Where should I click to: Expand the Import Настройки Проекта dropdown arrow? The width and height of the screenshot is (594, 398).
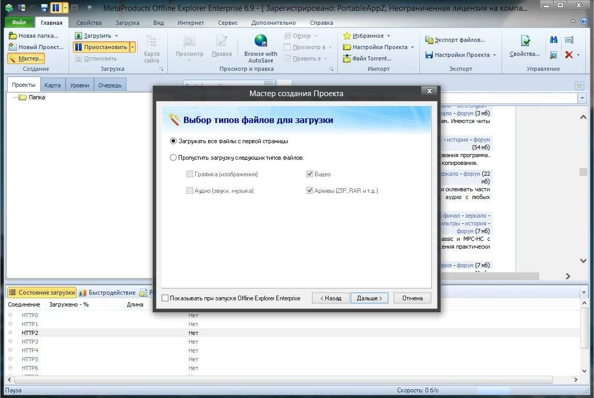click(412, 47)
